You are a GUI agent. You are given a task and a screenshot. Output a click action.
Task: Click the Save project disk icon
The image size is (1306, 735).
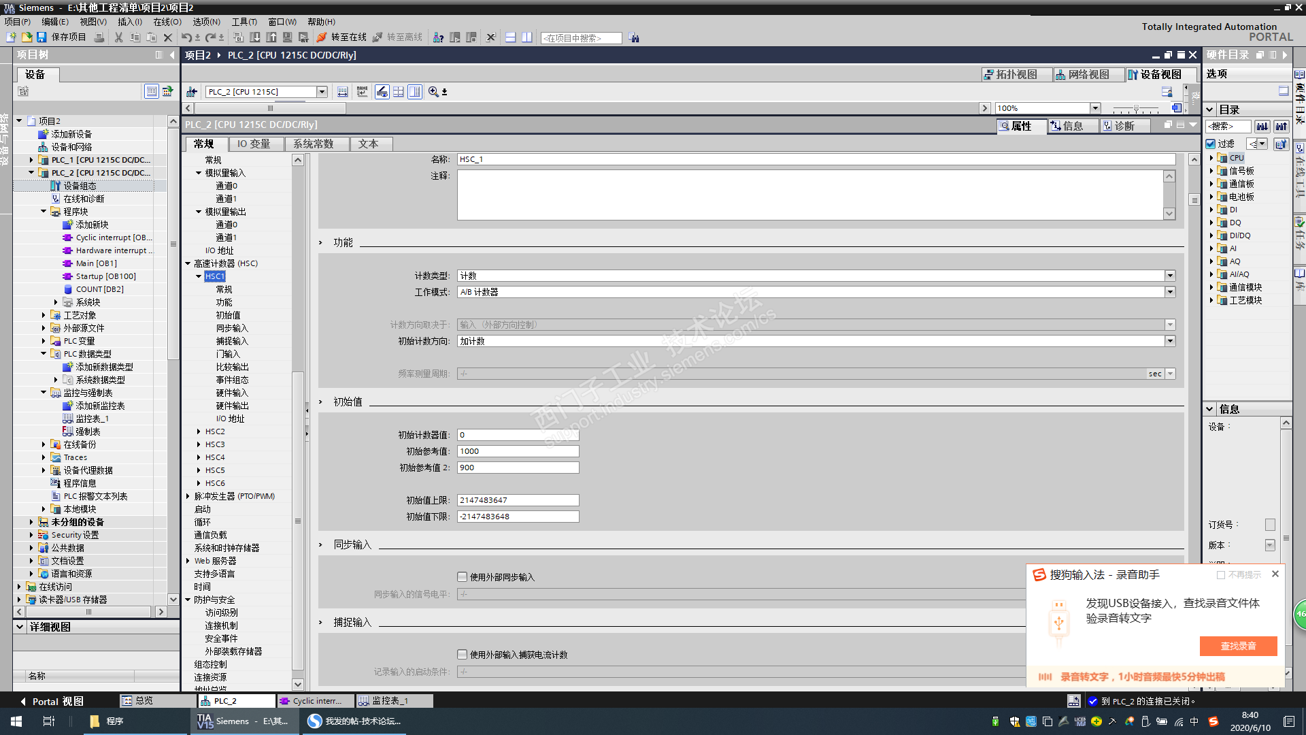[41, 37]
